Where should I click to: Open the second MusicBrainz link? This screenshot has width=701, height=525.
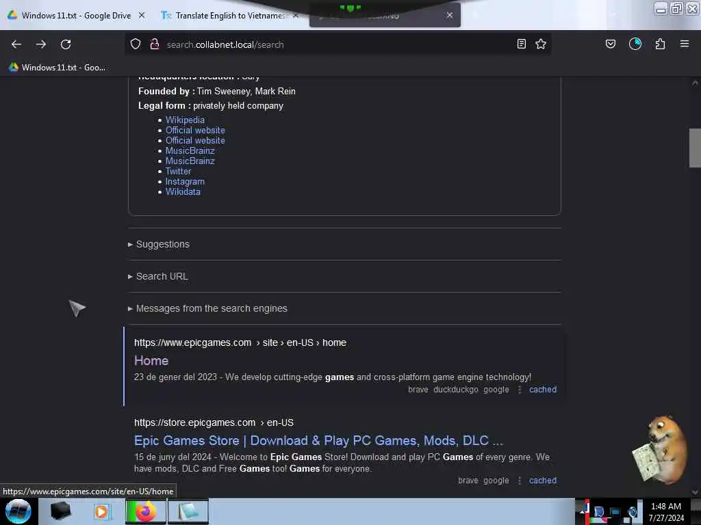pyautogui.click(x=190, y=161)
